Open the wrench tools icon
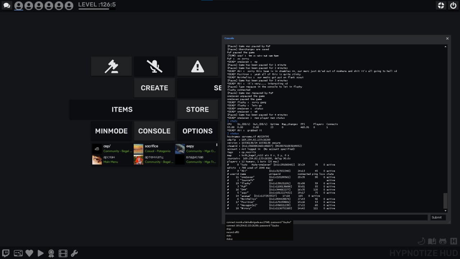This screenshot has height=259, width=460. (74, 253)
